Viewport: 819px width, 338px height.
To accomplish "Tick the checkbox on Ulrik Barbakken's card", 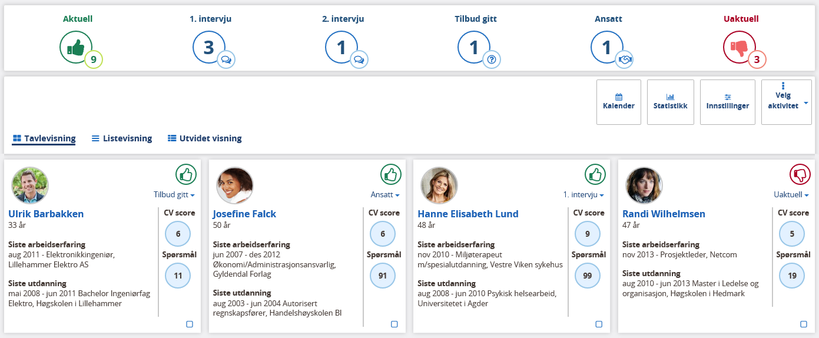I will tap(190, 324).
